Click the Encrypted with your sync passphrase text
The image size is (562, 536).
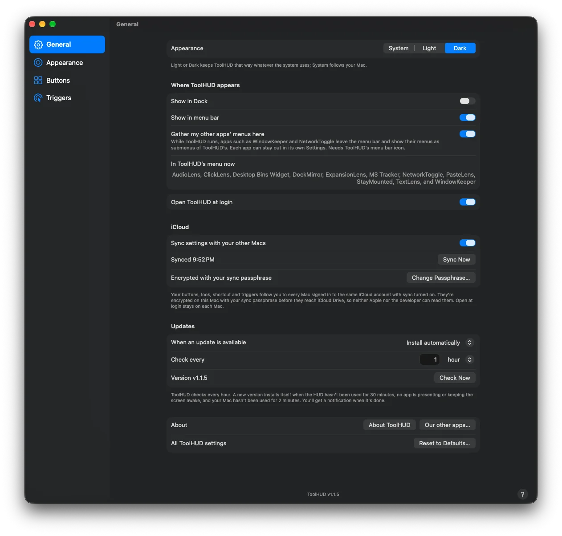point(221,278)
